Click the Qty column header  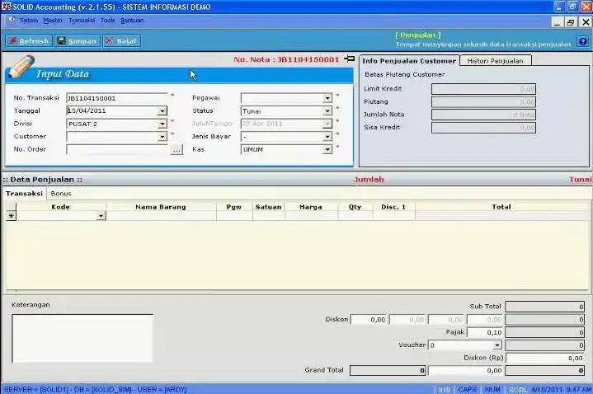tap(355, 207)
